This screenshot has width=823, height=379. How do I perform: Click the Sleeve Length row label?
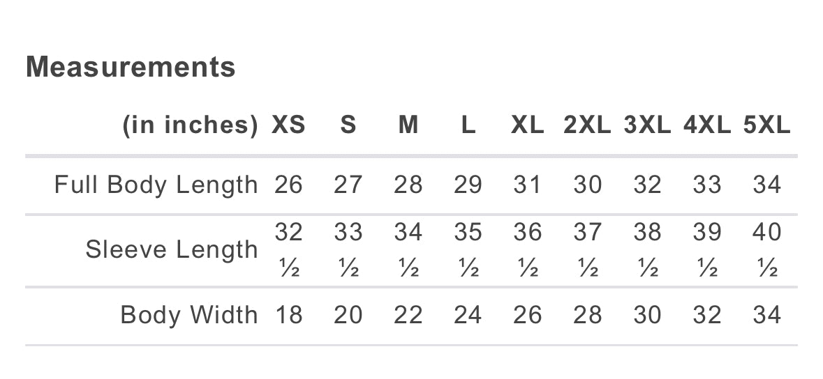pyautogui.click(x=172, y=249)
